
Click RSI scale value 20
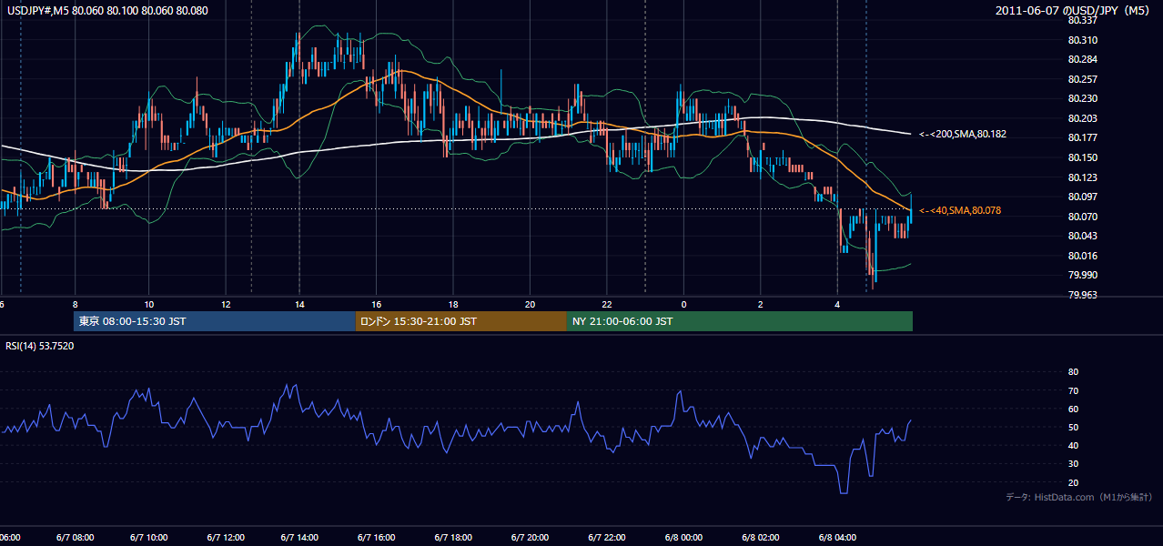[1073, 482]
